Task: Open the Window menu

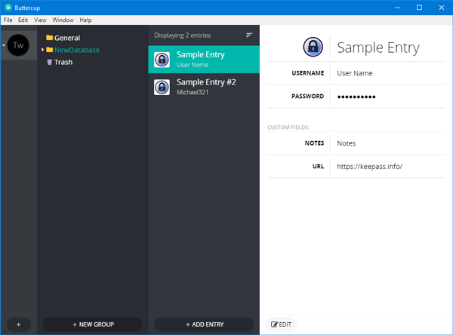Action: click(x=63, y=20)
